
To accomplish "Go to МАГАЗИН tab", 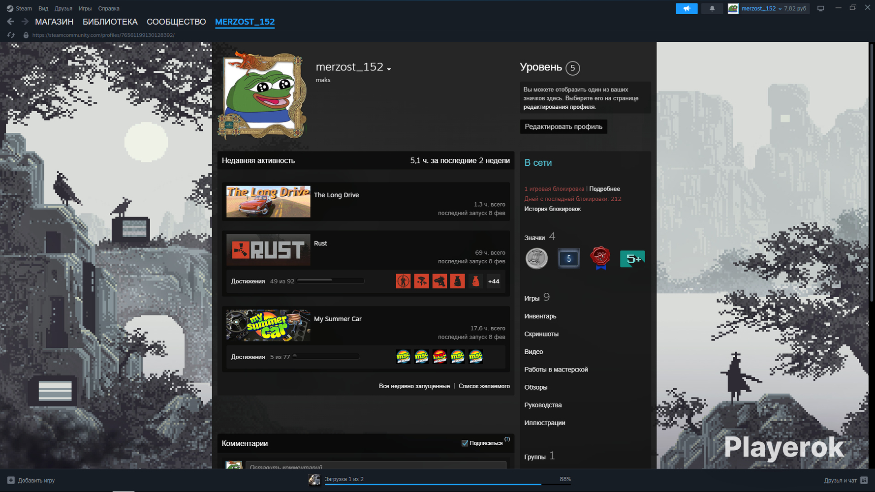I will click(54, 22).
